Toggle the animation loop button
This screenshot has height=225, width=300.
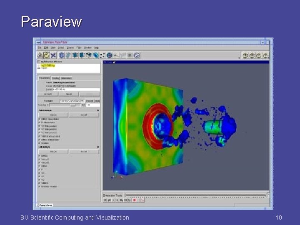tap(130, 200)
